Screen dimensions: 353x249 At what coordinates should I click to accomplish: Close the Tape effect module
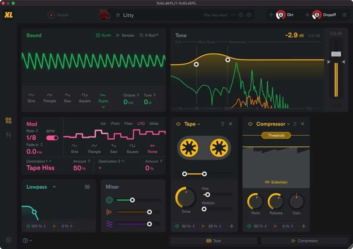[x=230, y=124]
